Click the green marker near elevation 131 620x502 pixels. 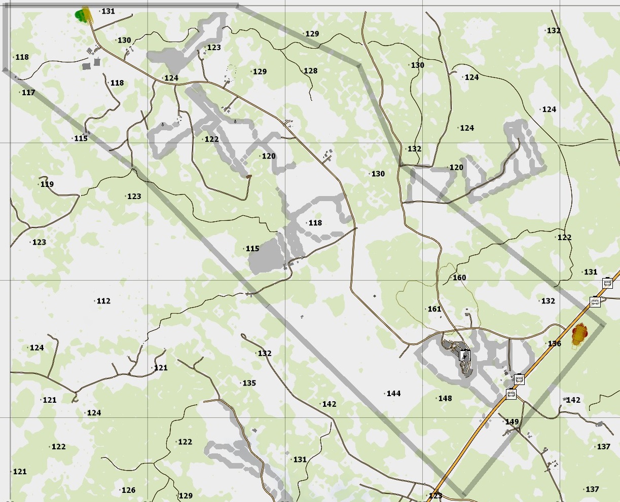80,15
